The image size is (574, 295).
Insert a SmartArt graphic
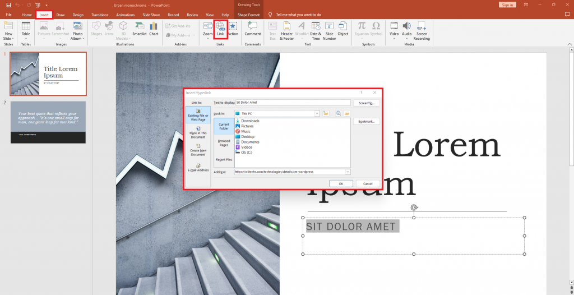pyautogui.click(x=139, y=28)
